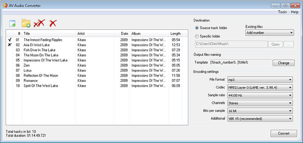The width and height of the screenshot is (303, 143).
Task: Click the browse ellipsis button
Action: click(289, 44)
